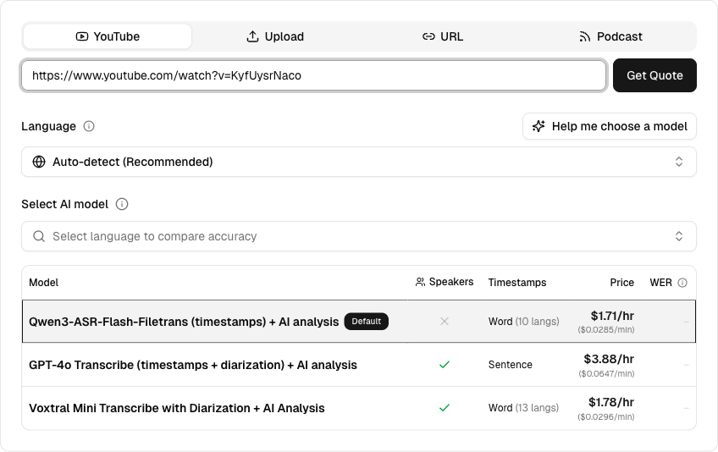Click the X speakers mark for Qwen3

pos(445,322)
